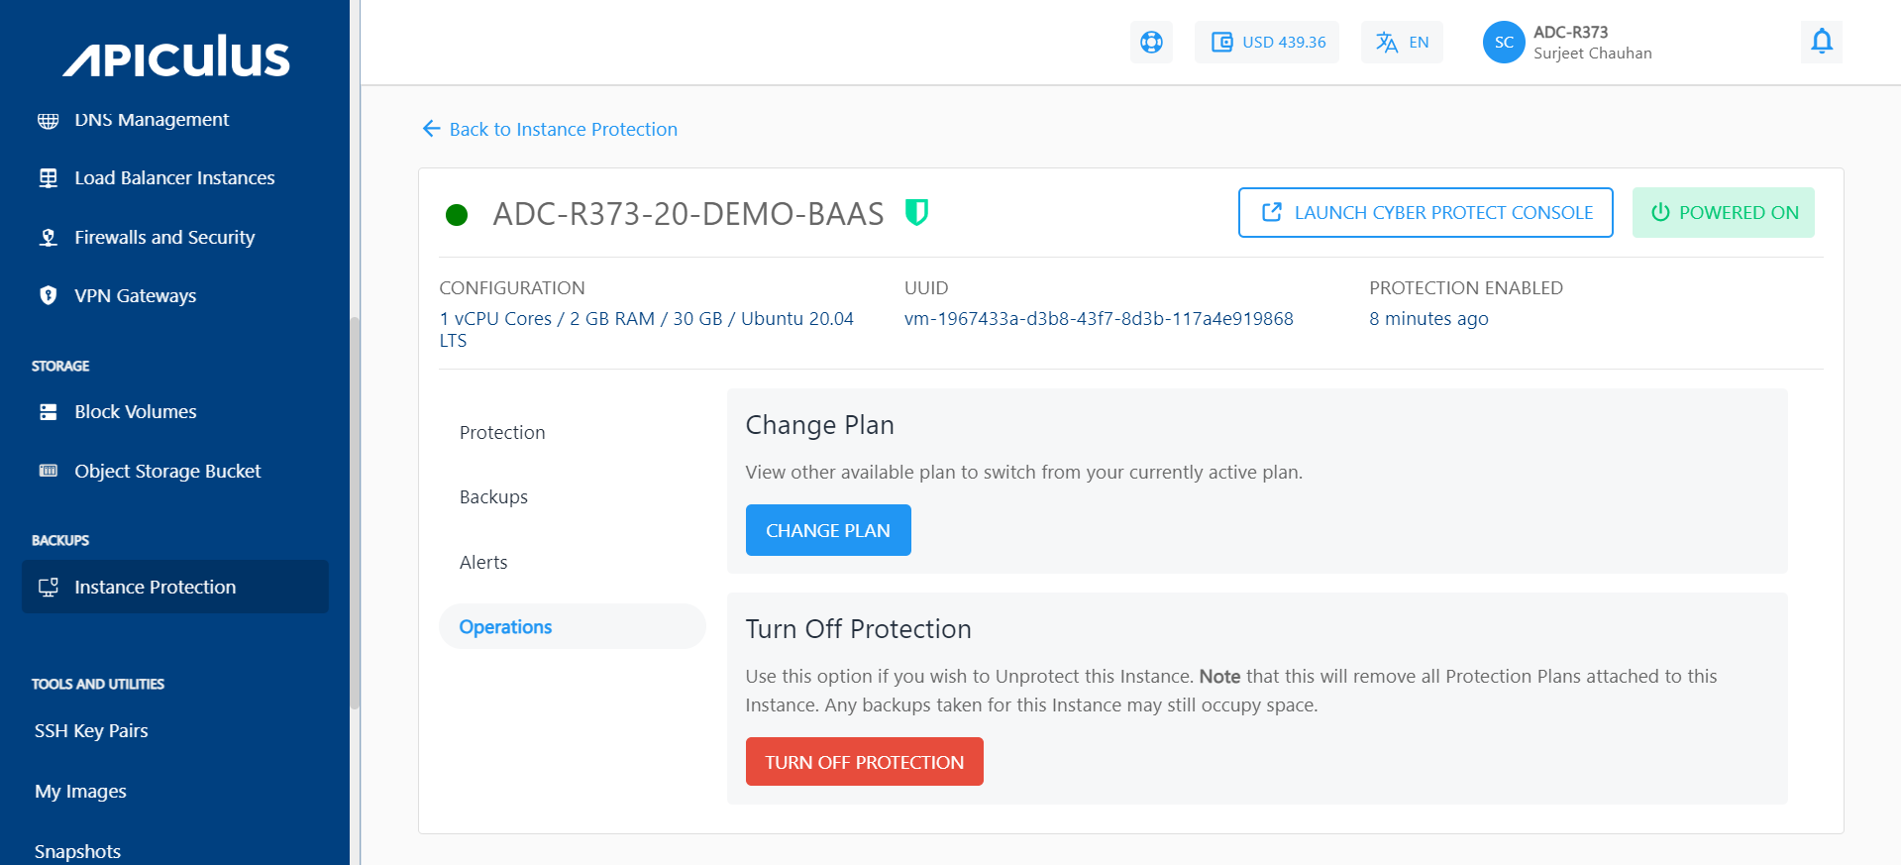The width and height of the screenshot is (1901, 865).
Task: Click the green shield protection badge
Action: click(916, 212)
